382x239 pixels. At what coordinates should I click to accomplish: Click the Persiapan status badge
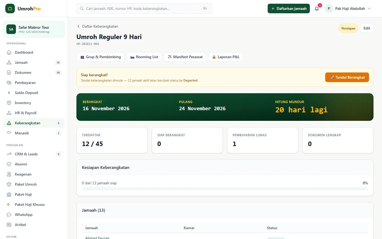(348, 28)
